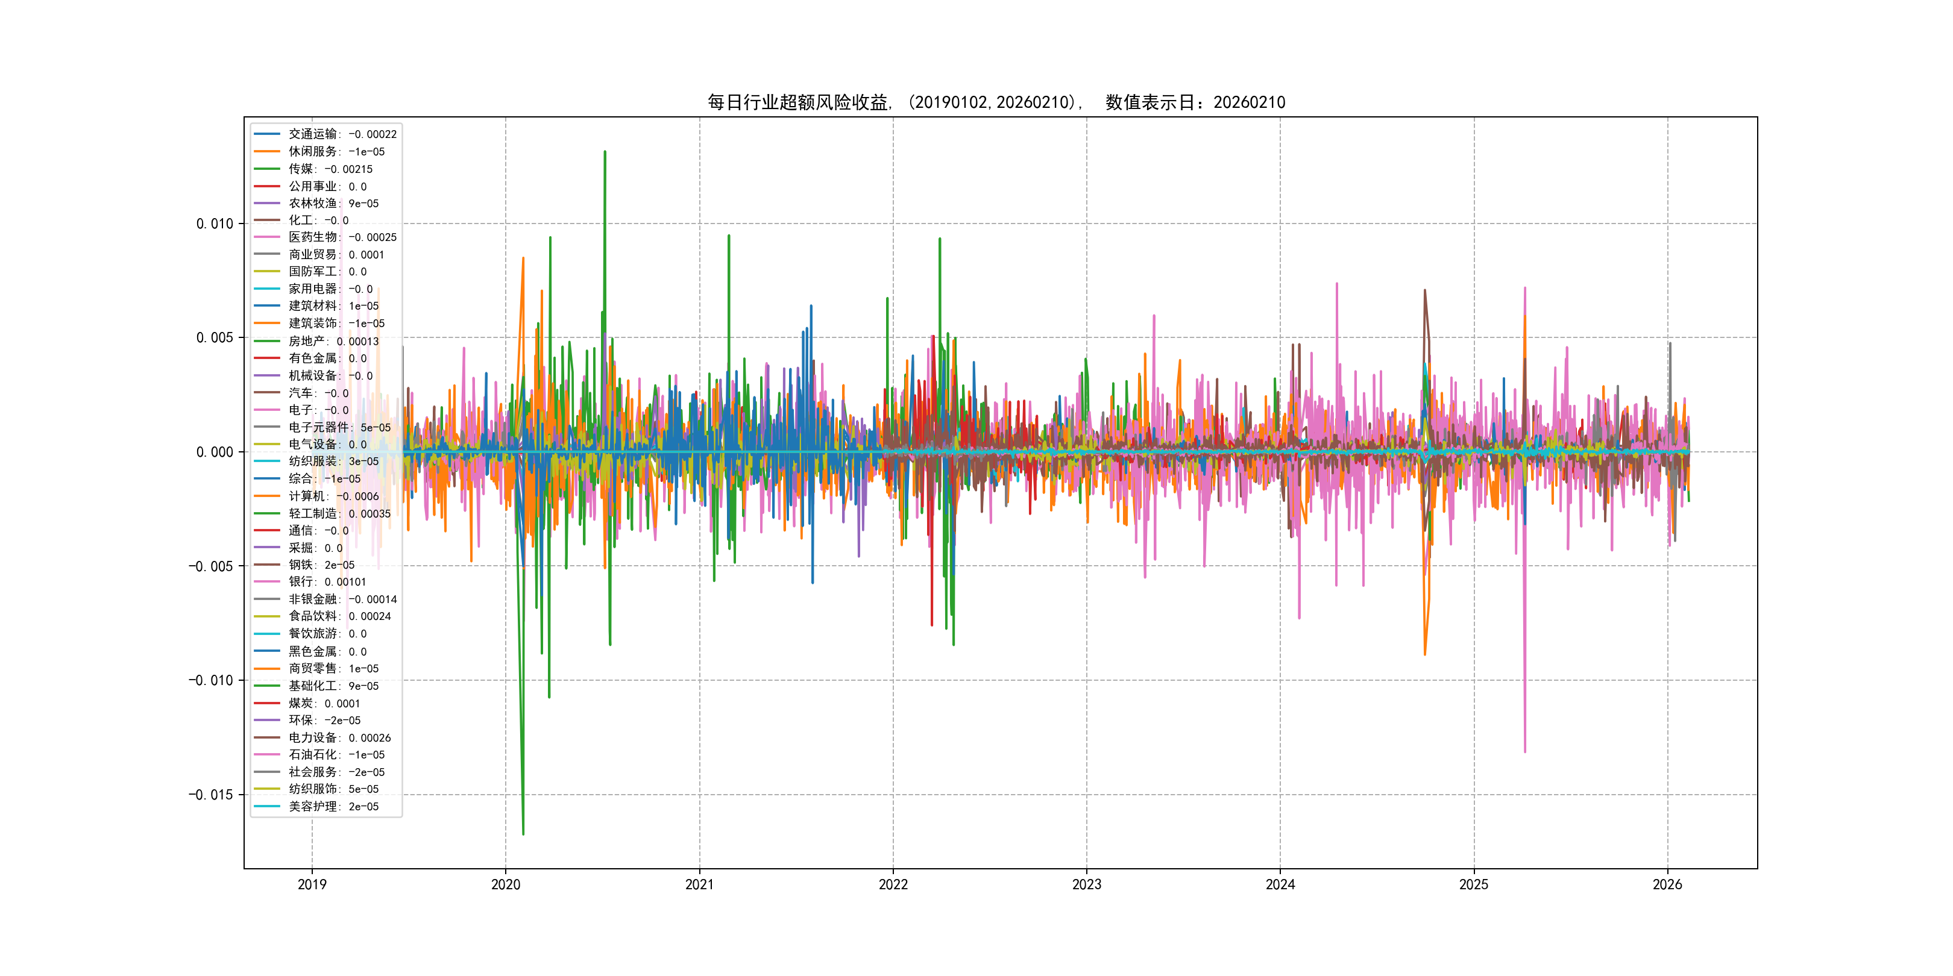Pick the red 公用事业 legend color line
This screenshot has width=1953, height=976.
[x=267, y=186]
